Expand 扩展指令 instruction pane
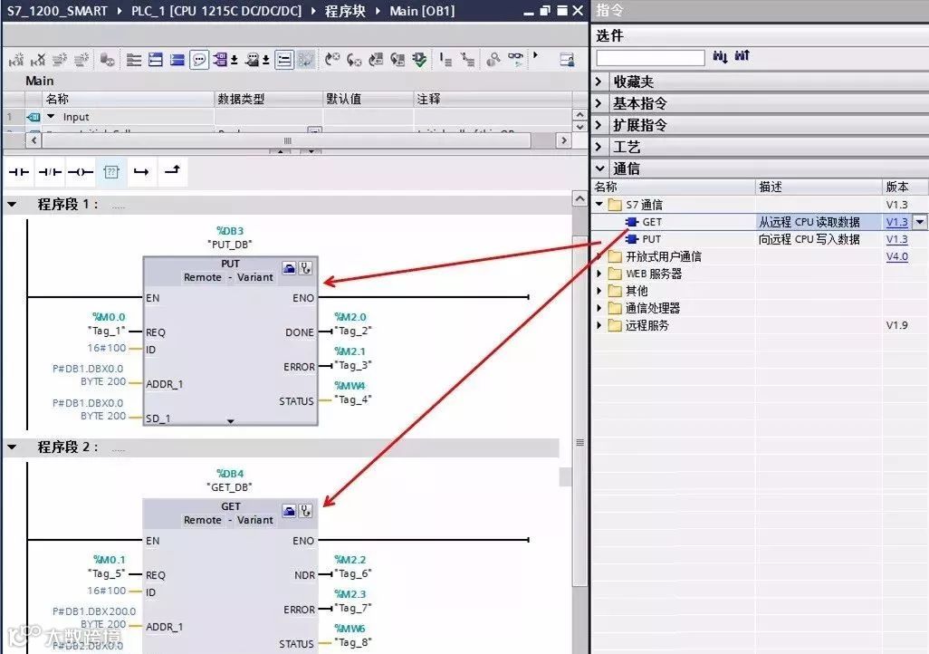Viewport: 929px width, 654px height. pos(599,125)
